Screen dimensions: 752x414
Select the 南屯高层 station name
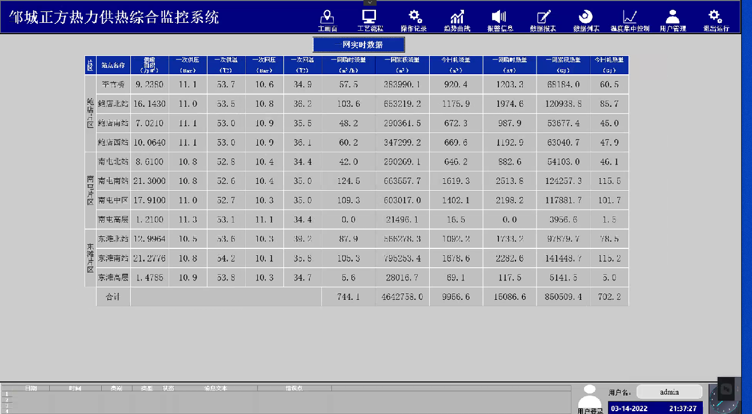click(113, 220)
